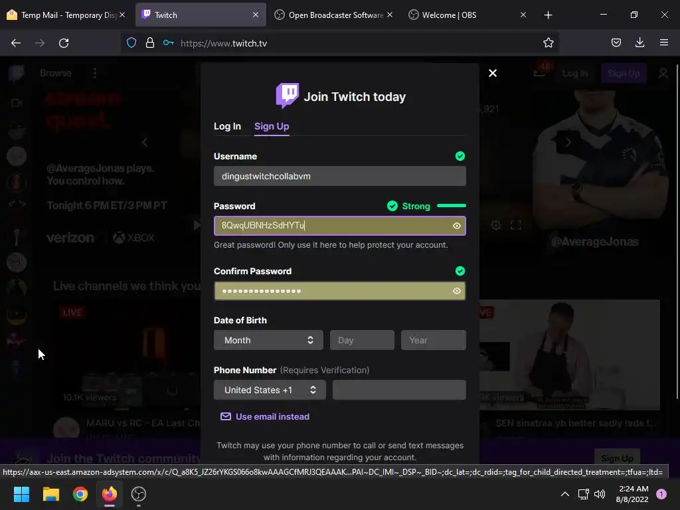Open the volume tray icon

600,494
